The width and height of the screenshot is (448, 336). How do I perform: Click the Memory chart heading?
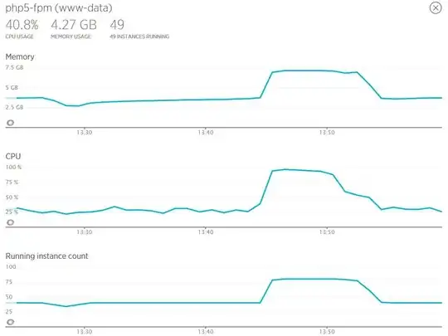(x=20, y=57)
